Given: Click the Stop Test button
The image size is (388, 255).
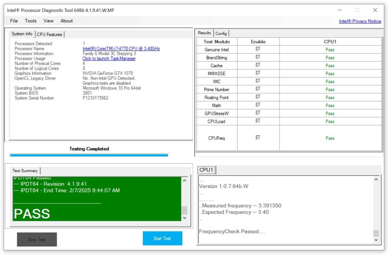Looking at the screenshot, I should [x=37, y=240].
